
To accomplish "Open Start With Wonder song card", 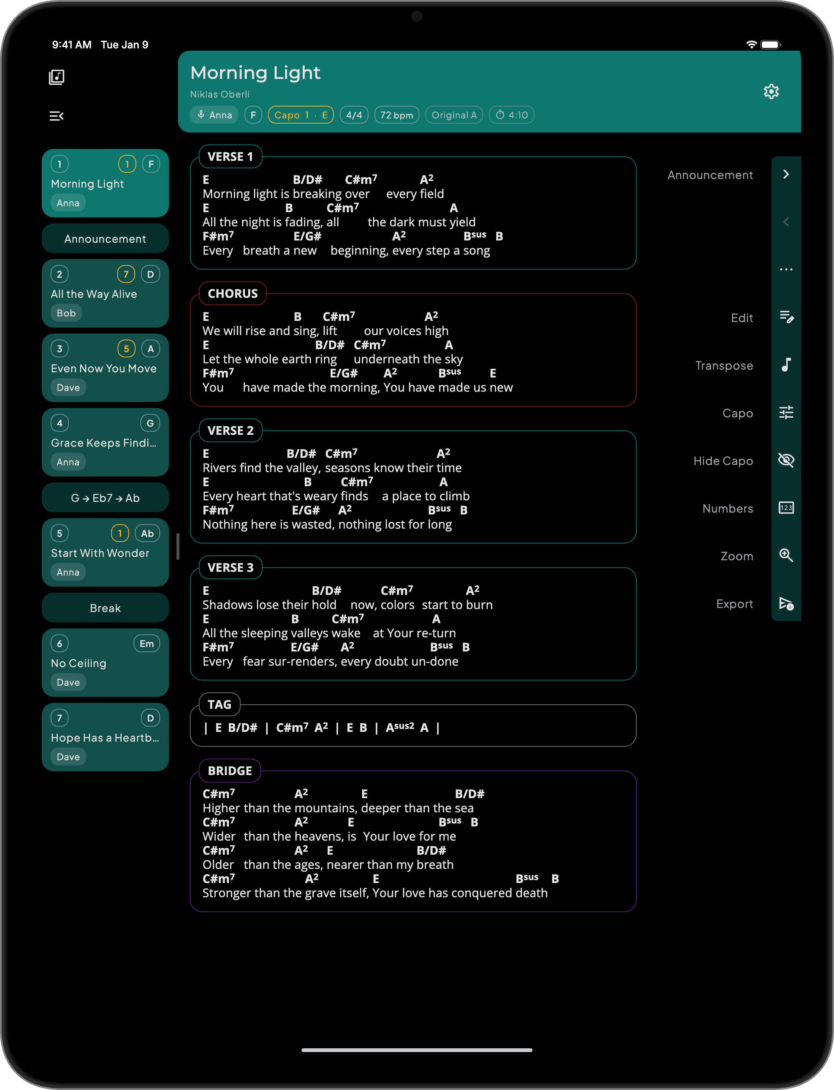I will [105, 552].
